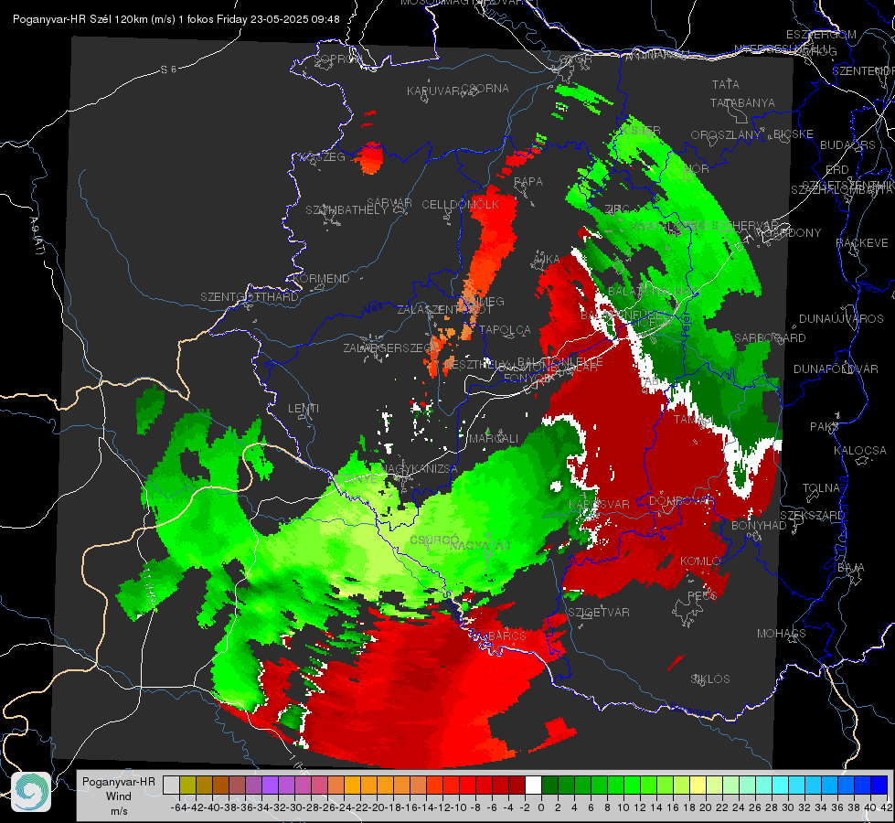Viewport: 895px width, 823px height.
Task: Click the KOMLO label
Action: pyautogui.click(x=700, y=561)
